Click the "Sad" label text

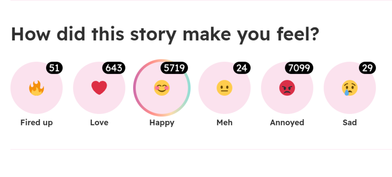[350, 122]
